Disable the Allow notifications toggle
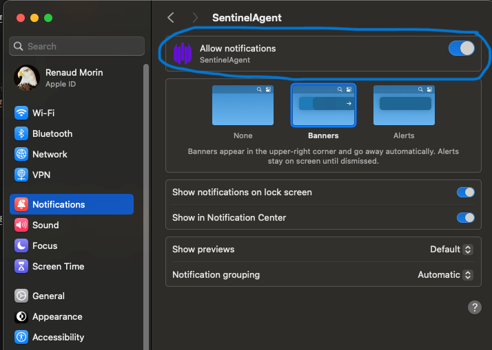492x350 pixels. 461,48
